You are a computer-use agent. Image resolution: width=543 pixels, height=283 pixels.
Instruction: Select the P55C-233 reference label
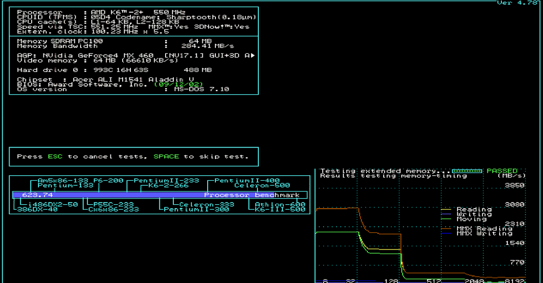pos(113,204)
